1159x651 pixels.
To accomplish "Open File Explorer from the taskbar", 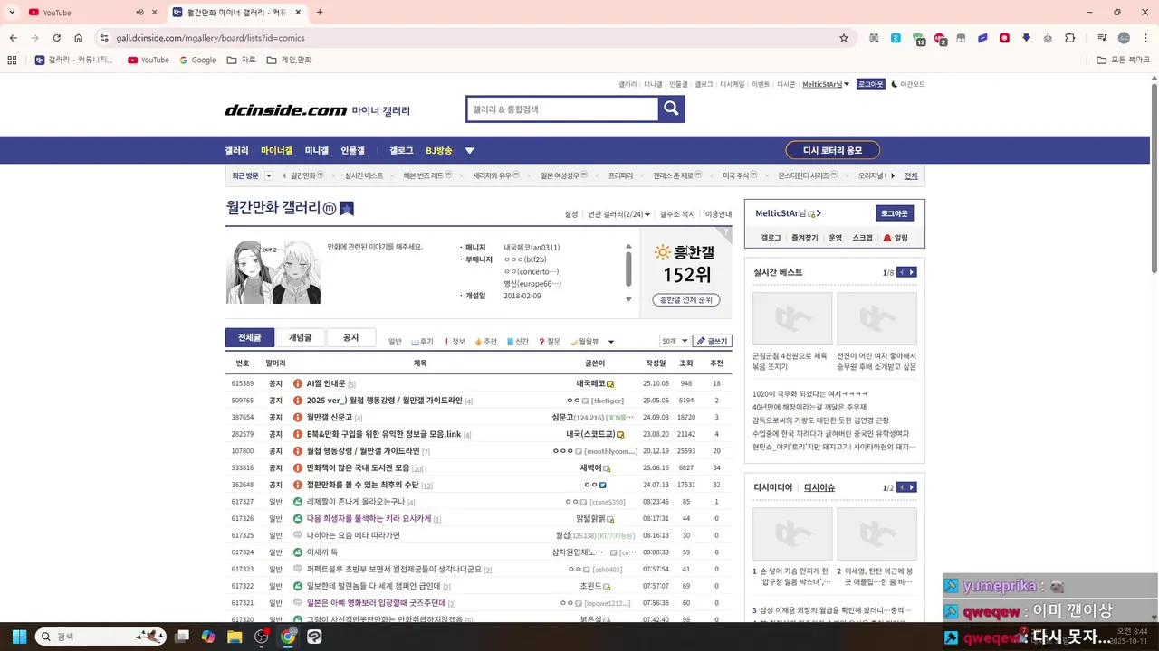I will [235, 637].
